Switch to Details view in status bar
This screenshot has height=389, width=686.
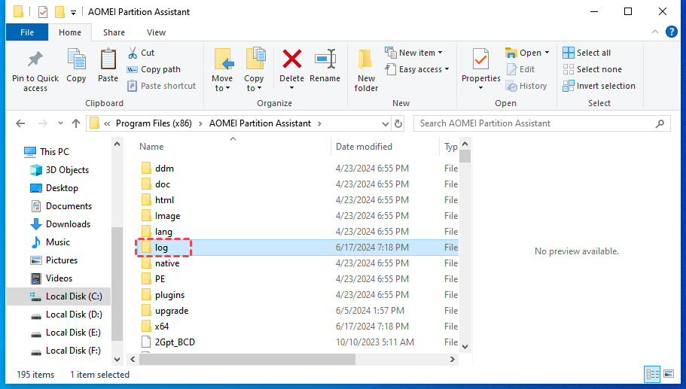coord(652,374)
